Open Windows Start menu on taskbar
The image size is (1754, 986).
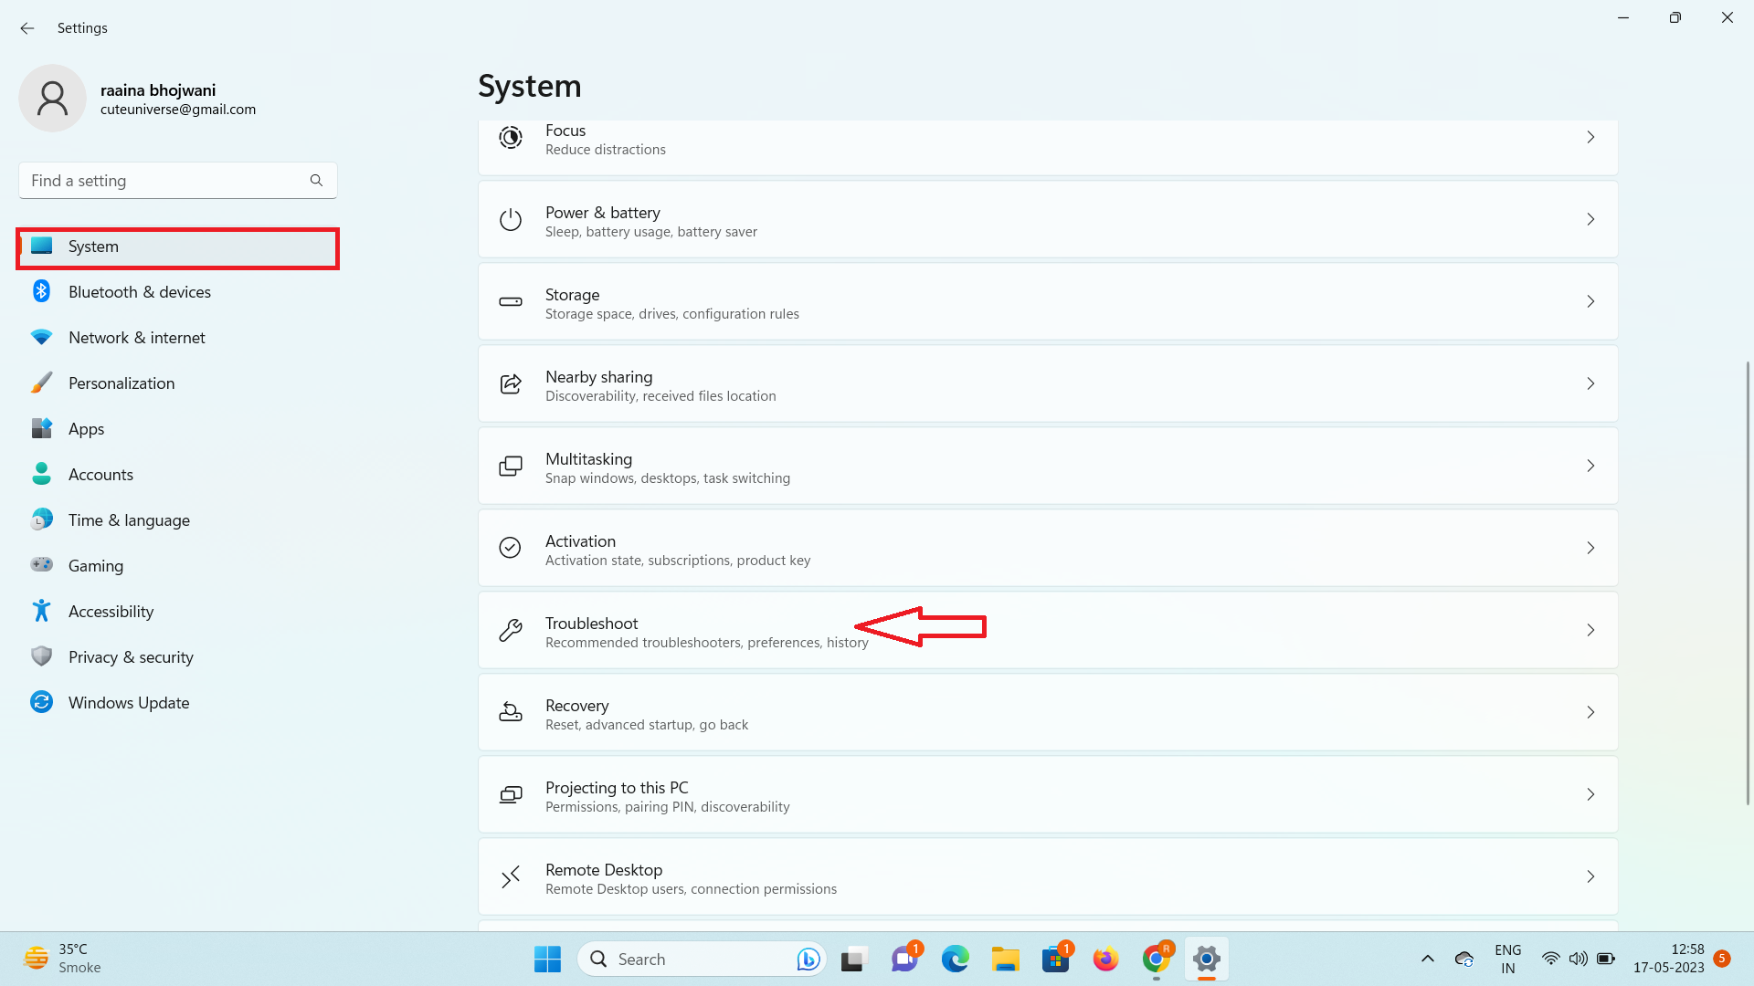point(547,960)
